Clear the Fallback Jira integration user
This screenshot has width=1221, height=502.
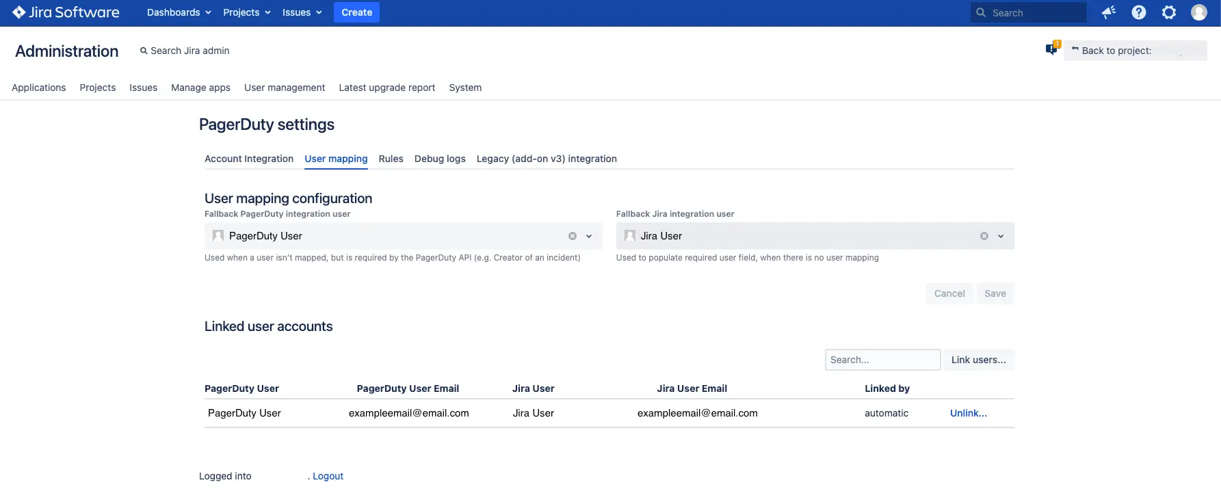984,236
